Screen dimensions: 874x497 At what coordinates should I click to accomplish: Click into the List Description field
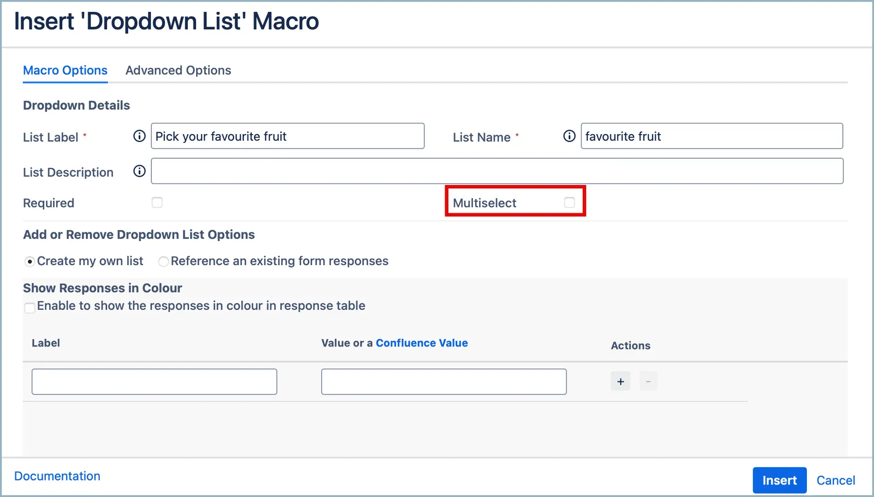coord(497,171)
